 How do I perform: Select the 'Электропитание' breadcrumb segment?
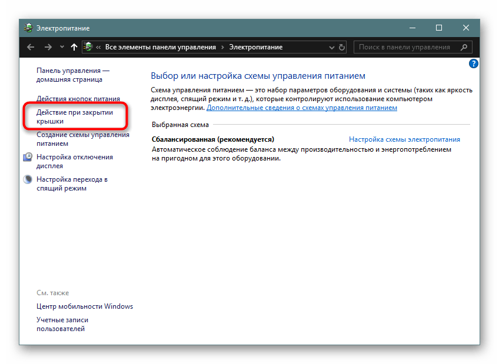point(255,47)
